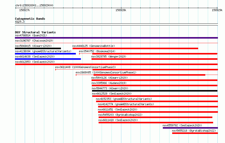Open nsv4142774 (gnomADStructuralVariants) label
This screenshot has height=143, width=225.
point(126,104)
